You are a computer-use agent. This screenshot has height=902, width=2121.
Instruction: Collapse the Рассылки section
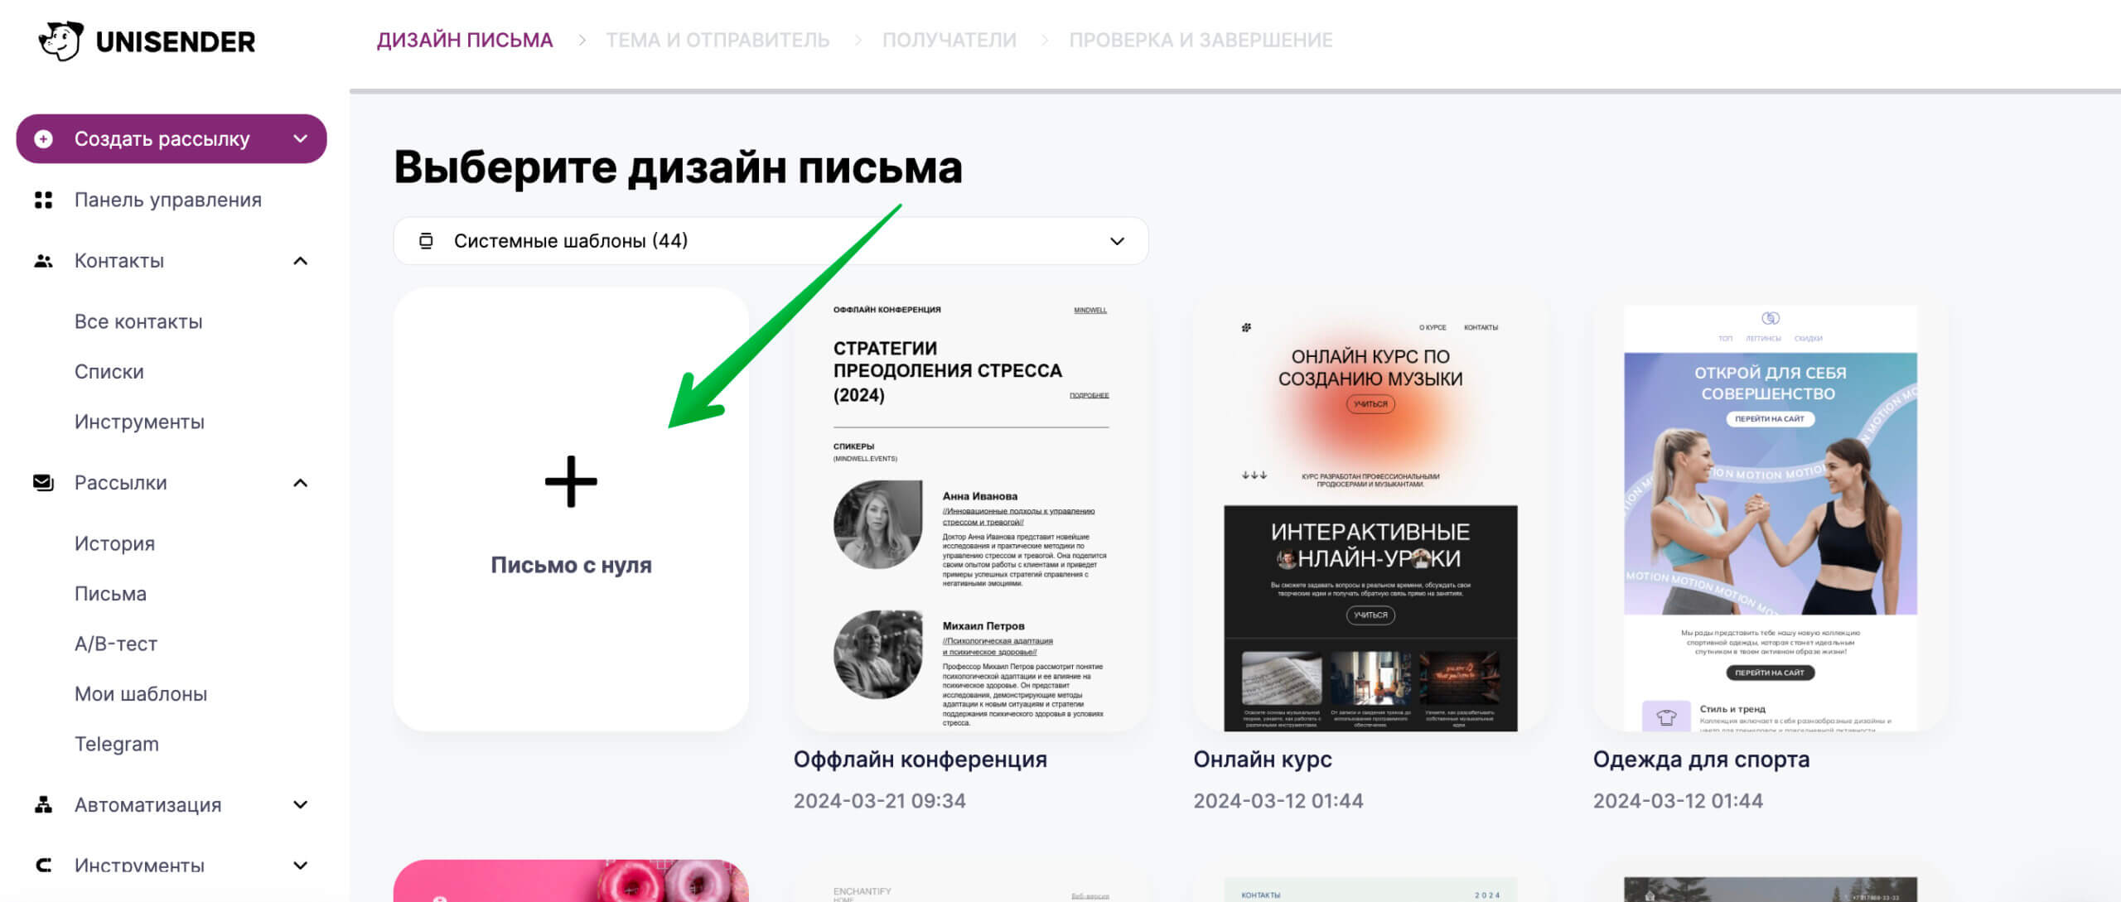pos(301,483)
